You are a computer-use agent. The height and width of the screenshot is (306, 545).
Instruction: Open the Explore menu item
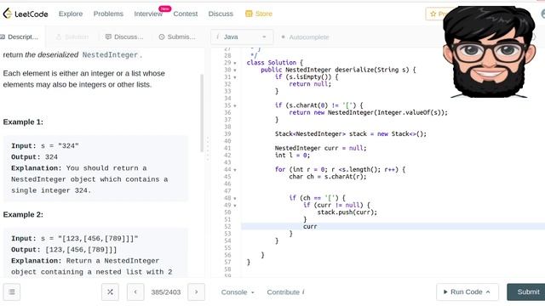tap(71, 14)
